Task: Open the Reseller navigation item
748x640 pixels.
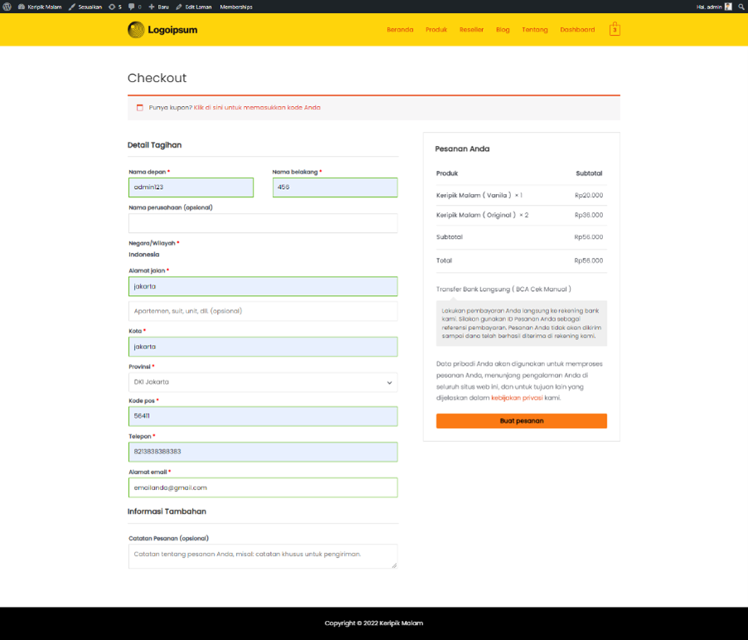Action: (x=471, y=30)
